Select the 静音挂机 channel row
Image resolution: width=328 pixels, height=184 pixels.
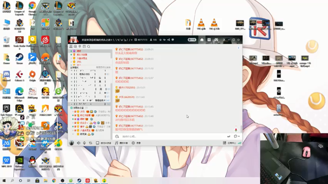click(90, 100)
